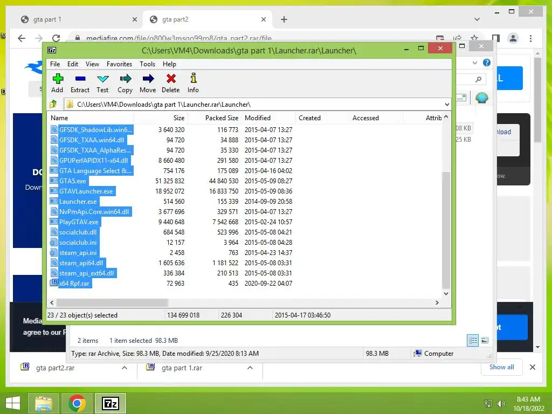Screen dimensions: 552x414
Task: Close the downloads bar
Action: pos(532,367)
